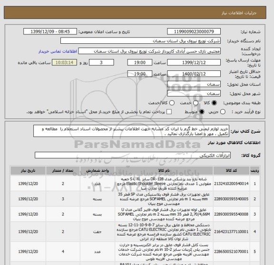Click product code 2286500521070001
This screenshot has height=265, width=274.
[231, 252]
